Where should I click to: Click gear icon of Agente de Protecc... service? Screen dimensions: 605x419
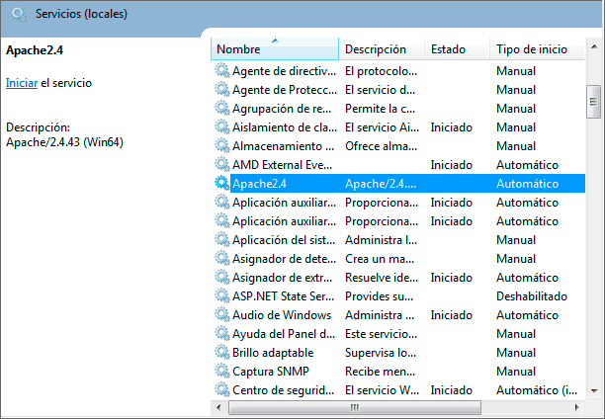(x=222, y=90)
